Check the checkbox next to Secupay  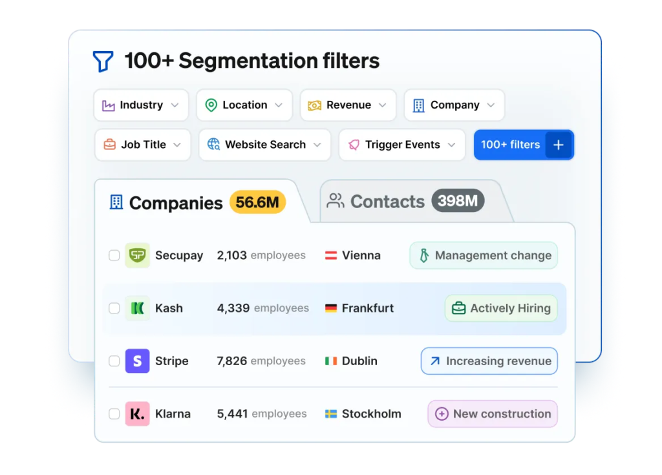(x=114, y=255)
